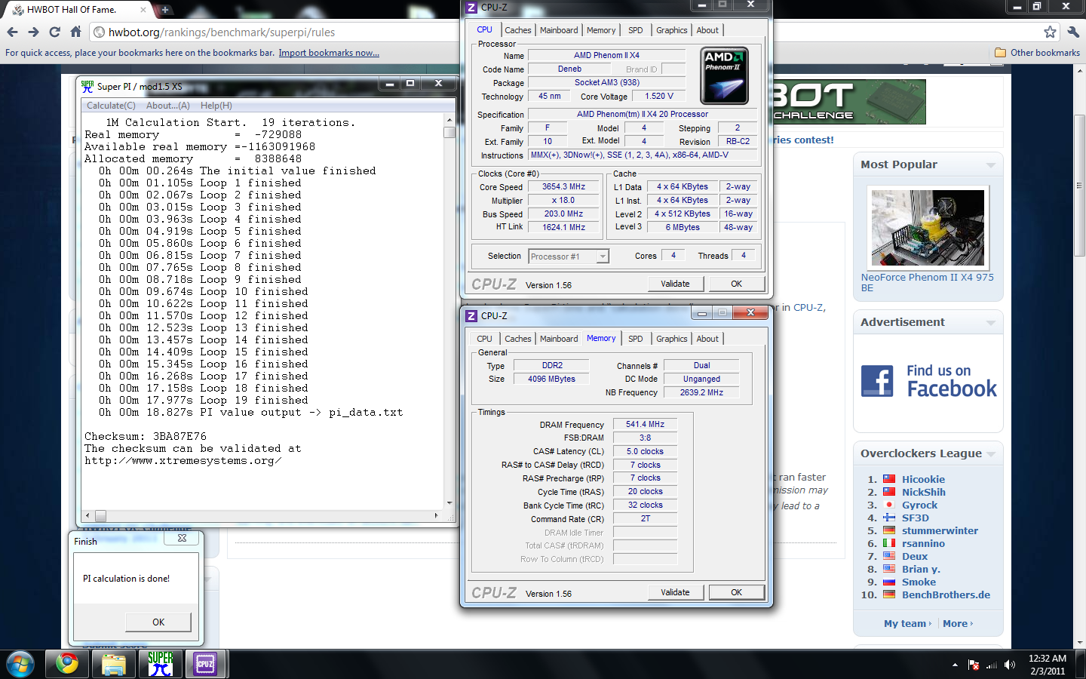Reload the HWBOT page
Screen dimensions: 1086x679
pos(54,32)
